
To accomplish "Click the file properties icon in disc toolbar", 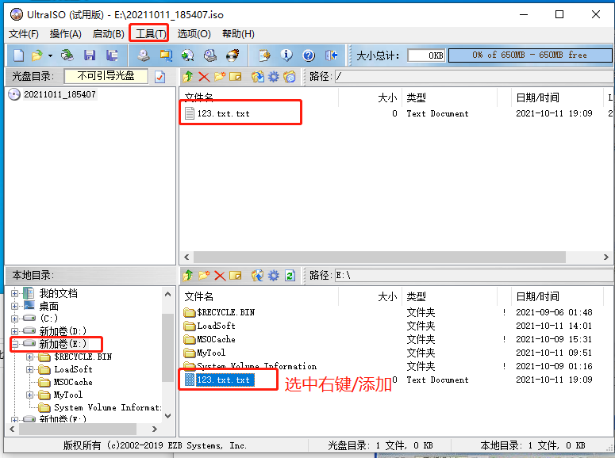I will (x=290, y=76).
